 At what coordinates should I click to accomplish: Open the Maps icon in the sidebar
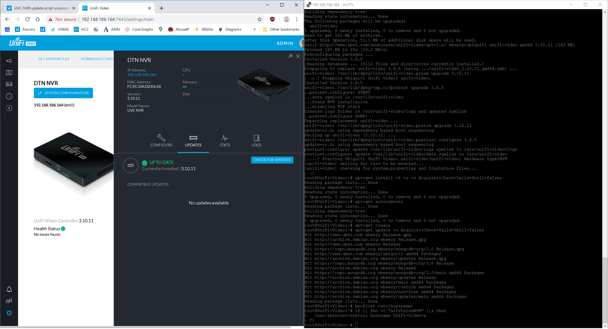[9, 73]
